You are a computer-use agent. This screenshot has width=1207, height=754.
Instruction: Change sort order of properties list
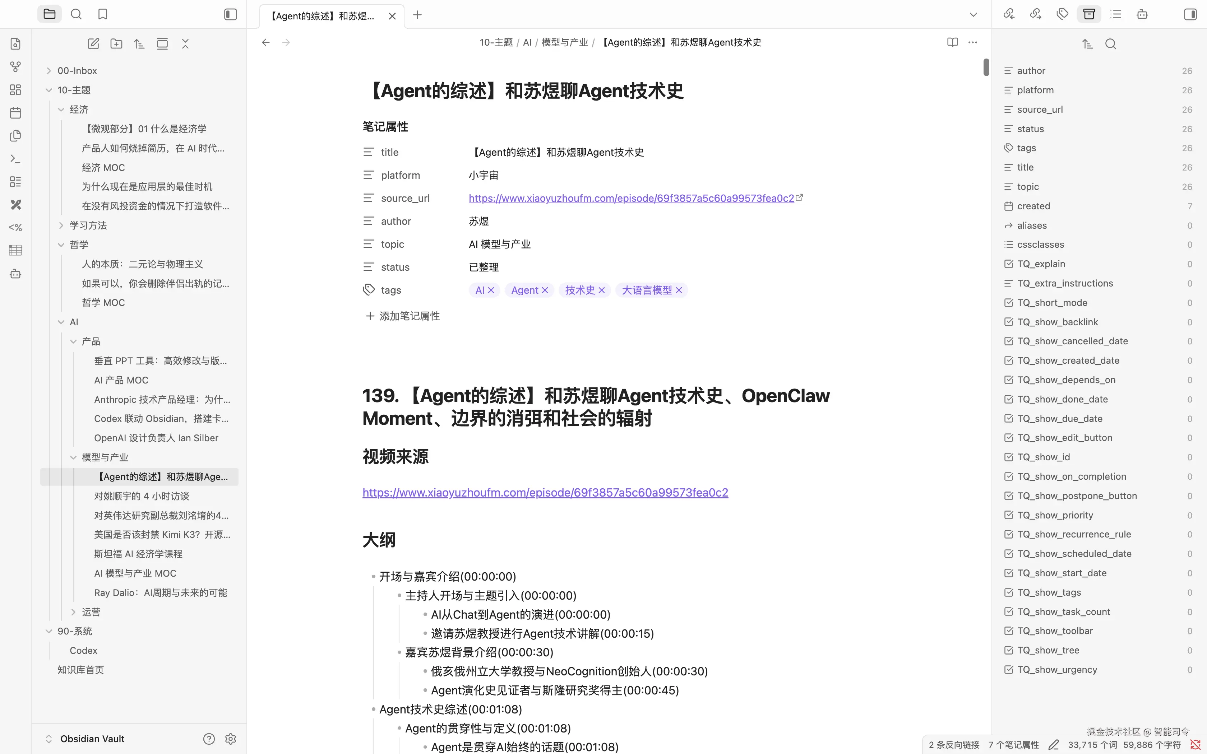click(1088, 44)
